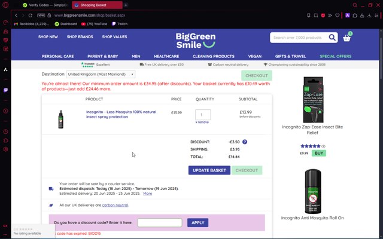This screenshot has height=239, width=383.
Task: Select the Shopping Basket tab
Action: tap(97, 5)
